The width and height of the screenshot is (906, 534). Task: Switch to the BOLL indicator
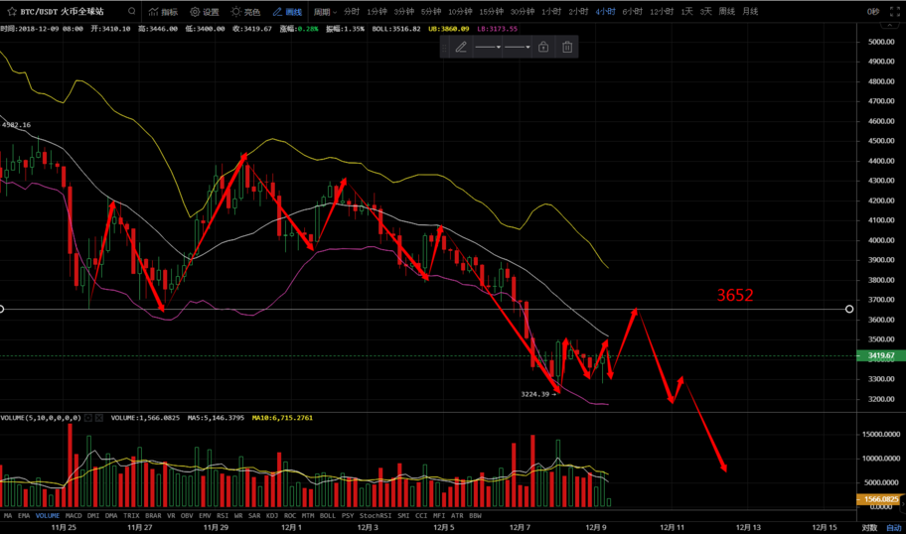click(x=327, y=516)
